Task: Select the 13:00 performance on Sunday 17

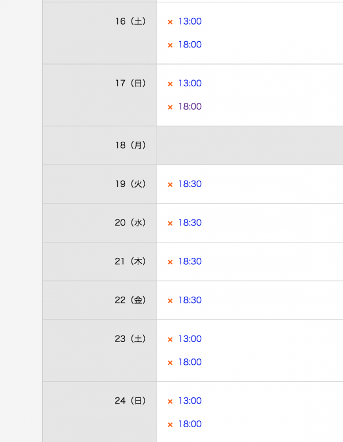Action: coord(190,83)
